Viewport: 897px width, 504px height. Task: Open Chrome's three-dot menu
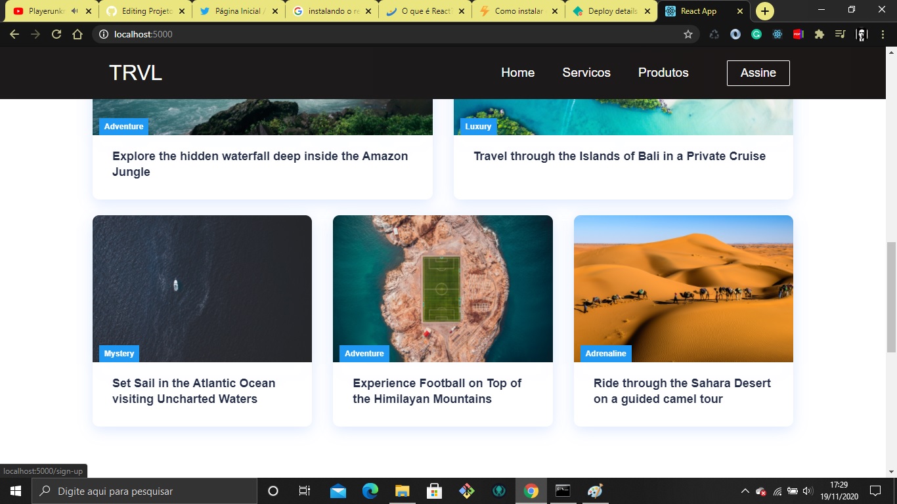coord(883,33)
